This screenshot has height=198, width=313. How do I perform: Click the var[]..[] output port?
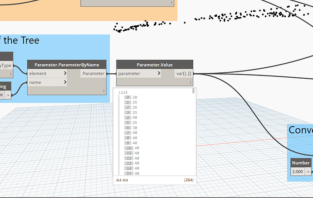[x=184, y=73]
